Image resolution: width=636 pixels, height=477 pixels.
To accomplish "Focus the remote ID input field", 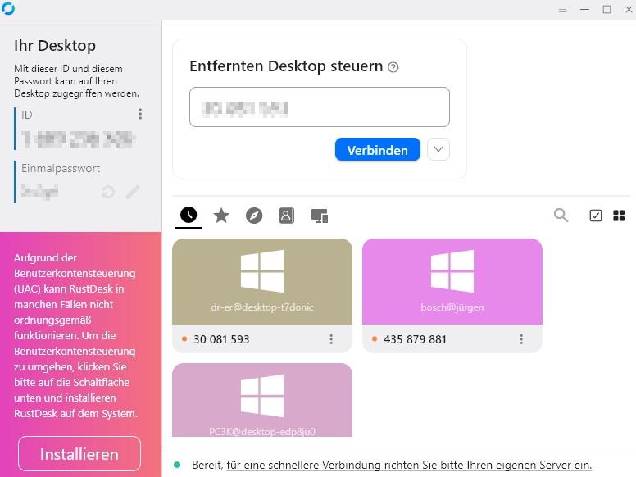I will click(x=320, y=107).
